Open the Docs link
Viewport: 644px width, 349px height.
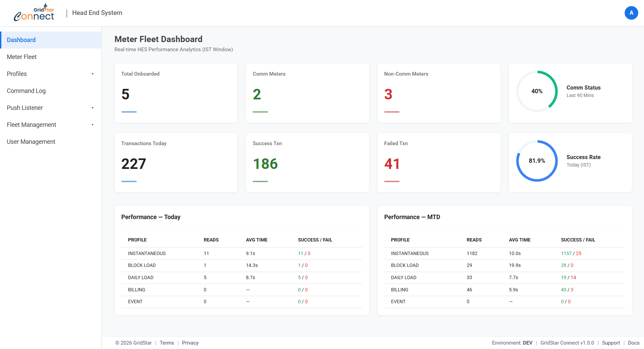[x=633, y=343]
